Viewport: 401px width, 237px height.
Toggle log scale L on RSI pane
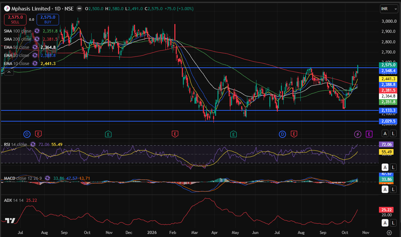393,167
